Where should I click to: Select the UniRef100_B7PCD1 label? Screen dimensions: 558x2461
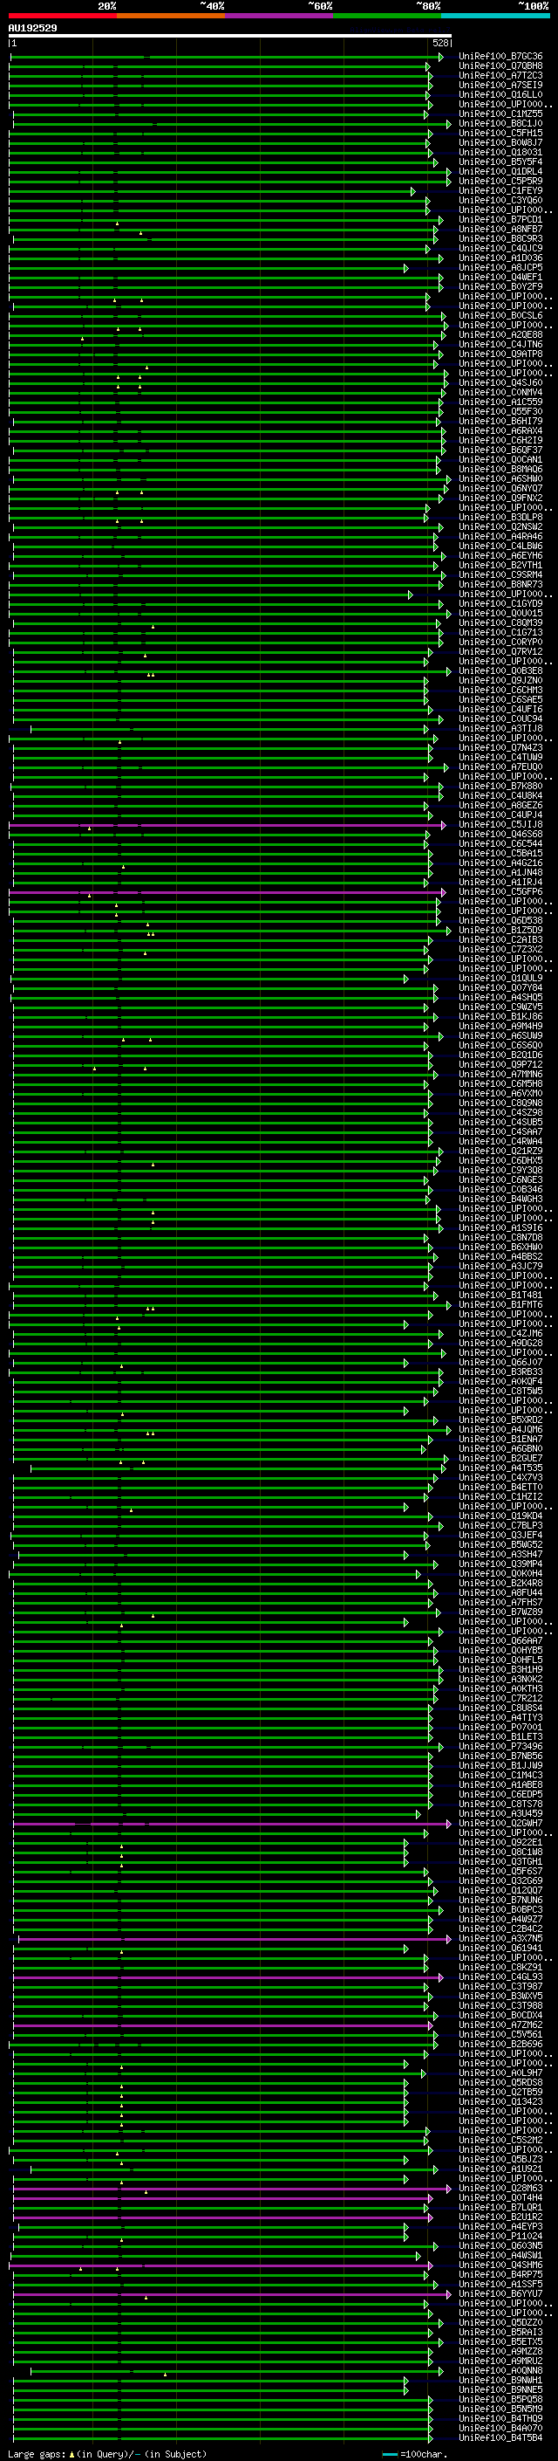tap(500, 220)
